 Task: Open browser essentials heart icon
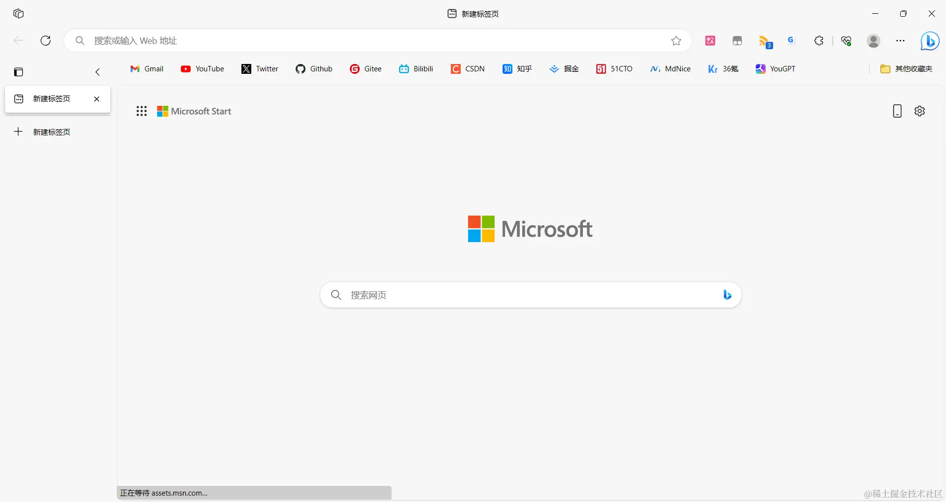tap(846, 41)
